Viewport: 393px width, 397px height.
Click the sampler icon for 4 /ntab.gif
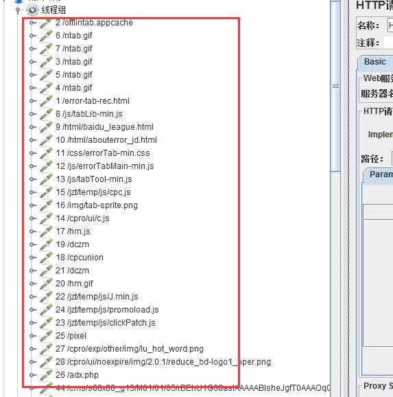tap(46, 88)
